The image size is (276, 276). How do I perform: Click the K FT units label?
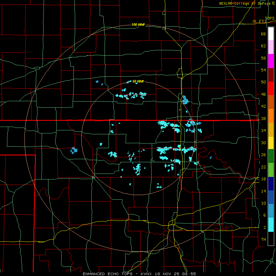click(259, 21)
